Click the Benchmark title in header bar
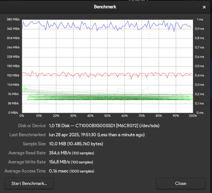Viewport: 212px width, 193px height. point(106,7)
